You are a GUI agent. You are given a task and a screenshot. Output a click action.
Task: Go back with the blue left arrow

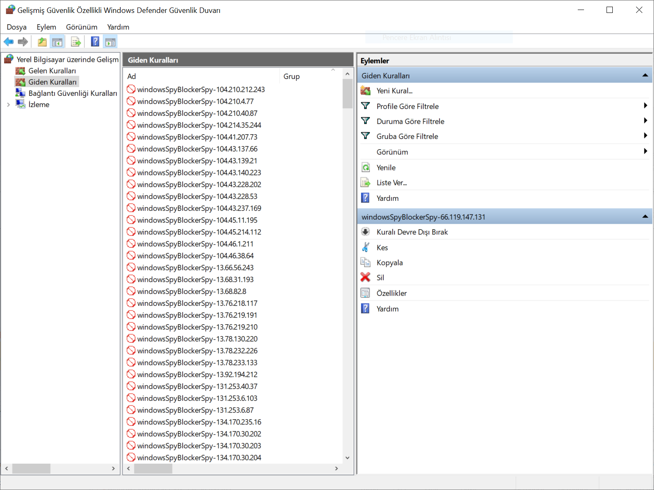coord(9,42)
